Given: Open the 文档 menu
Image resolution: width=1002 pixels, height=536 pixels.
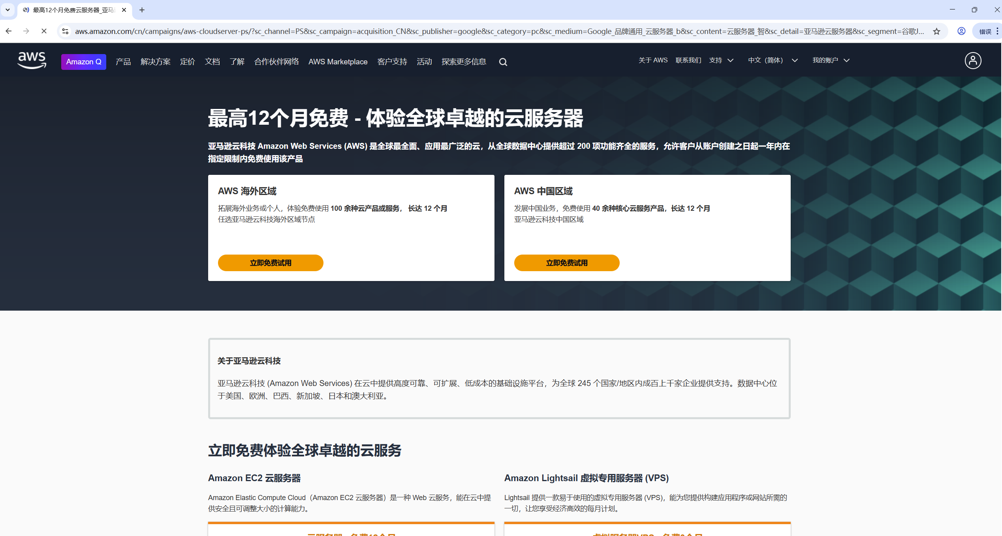Looking at the screenshot, I should pos(212,62).
